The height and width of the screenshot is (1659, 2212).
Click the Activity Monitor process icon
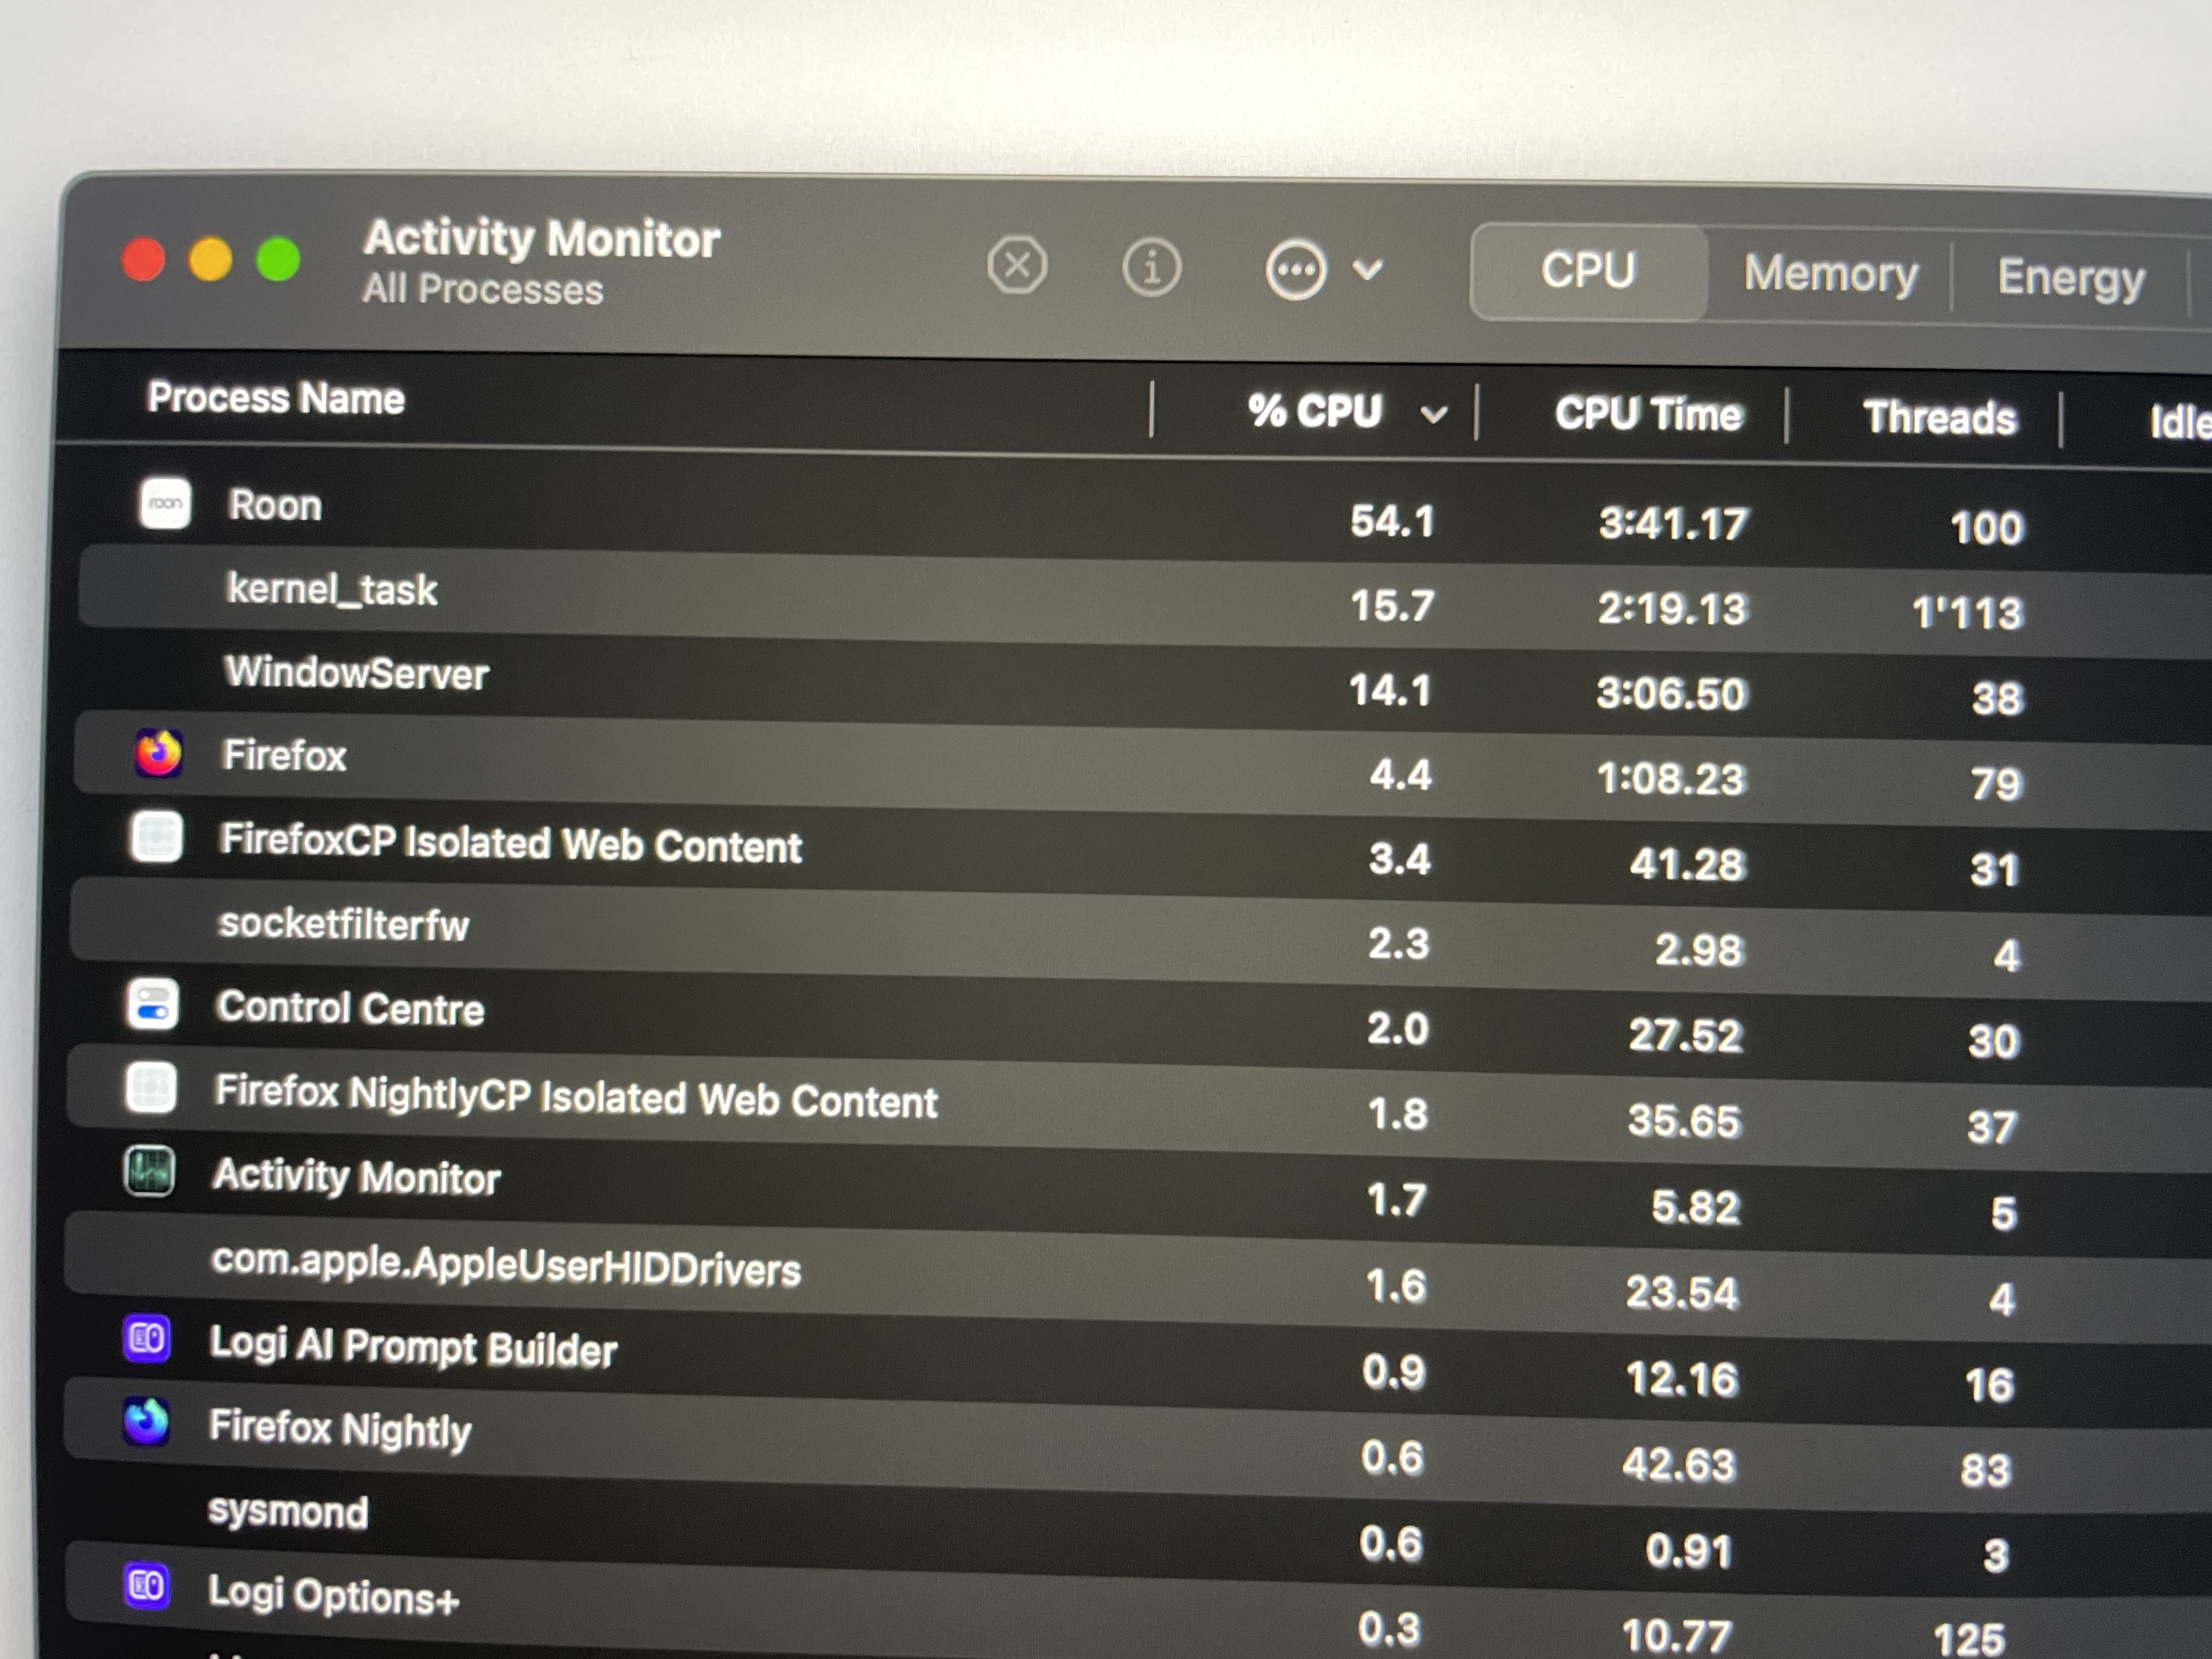tap(149, 1171)
